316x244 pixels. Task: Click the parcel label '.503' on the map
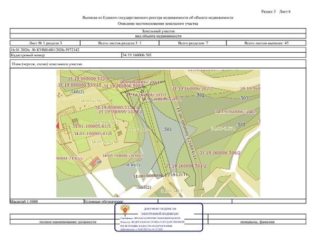(243, 98)
